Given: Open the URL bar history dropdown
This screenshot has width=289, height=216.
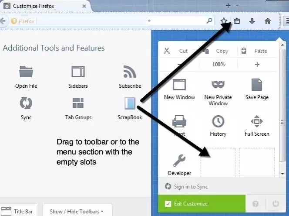Looking at the screenshot, I should (x=149, y=21).
